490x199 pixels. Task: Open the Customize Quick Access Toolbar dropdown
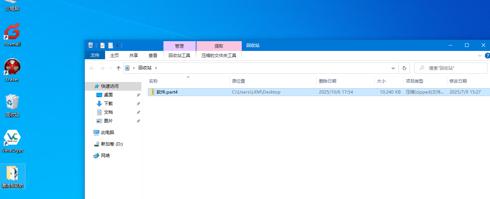point(117,46)
